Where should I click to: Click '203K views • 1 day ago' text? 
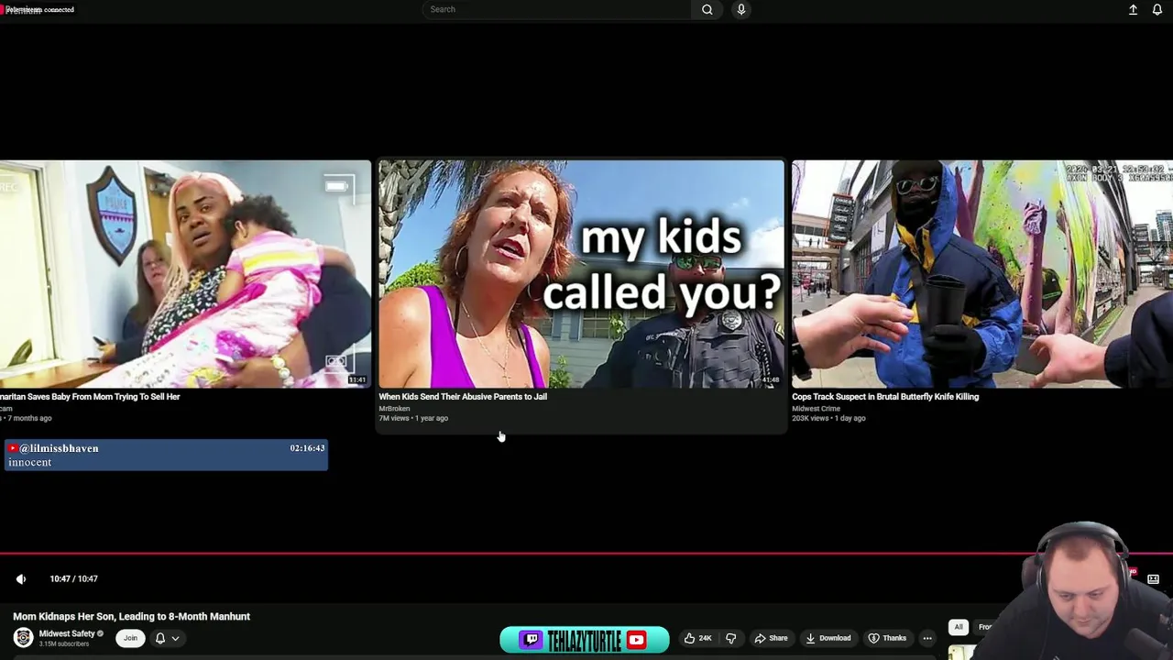[828, 419]
